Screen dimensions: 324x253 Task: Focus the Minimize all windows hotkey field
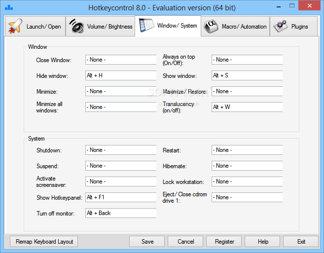(x=121, y=107)
